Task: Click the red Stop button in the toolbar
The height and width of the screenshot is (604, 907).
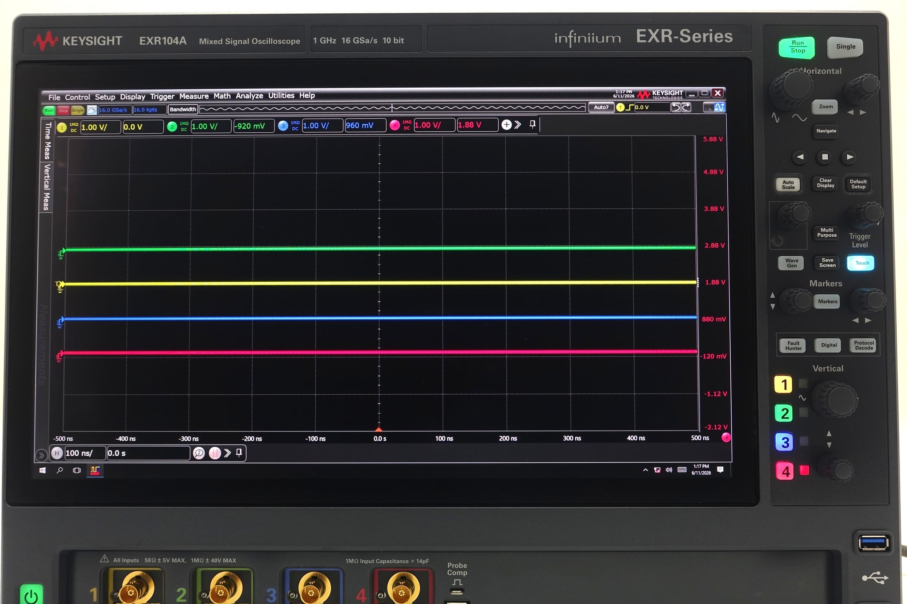Action: pyautogui.click(x=63, y=110)
